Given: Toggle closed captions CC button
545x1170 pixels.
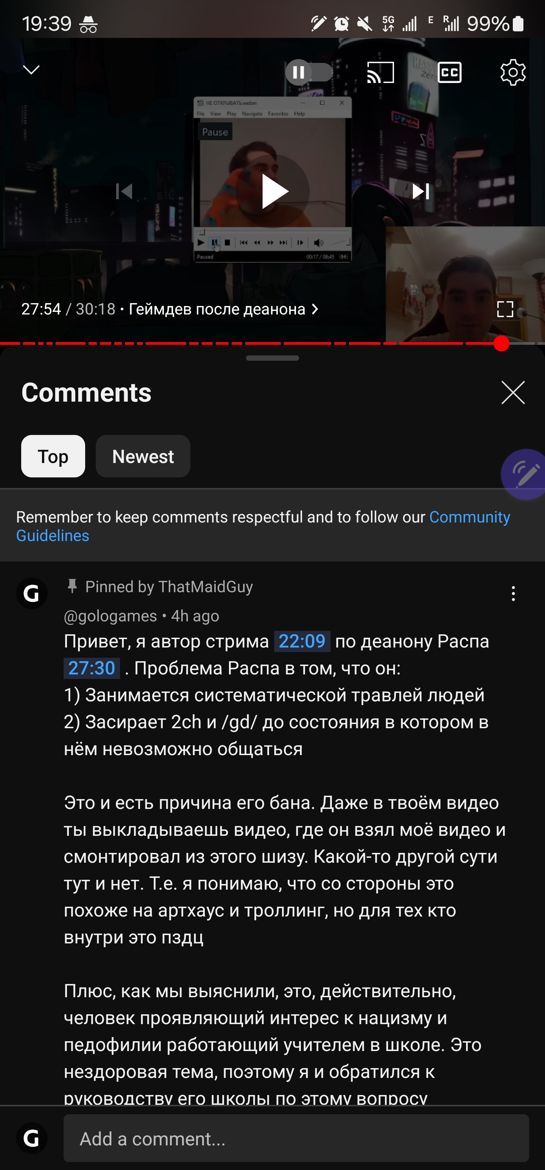Looking at the screenshot, I should tap(449, 72).
